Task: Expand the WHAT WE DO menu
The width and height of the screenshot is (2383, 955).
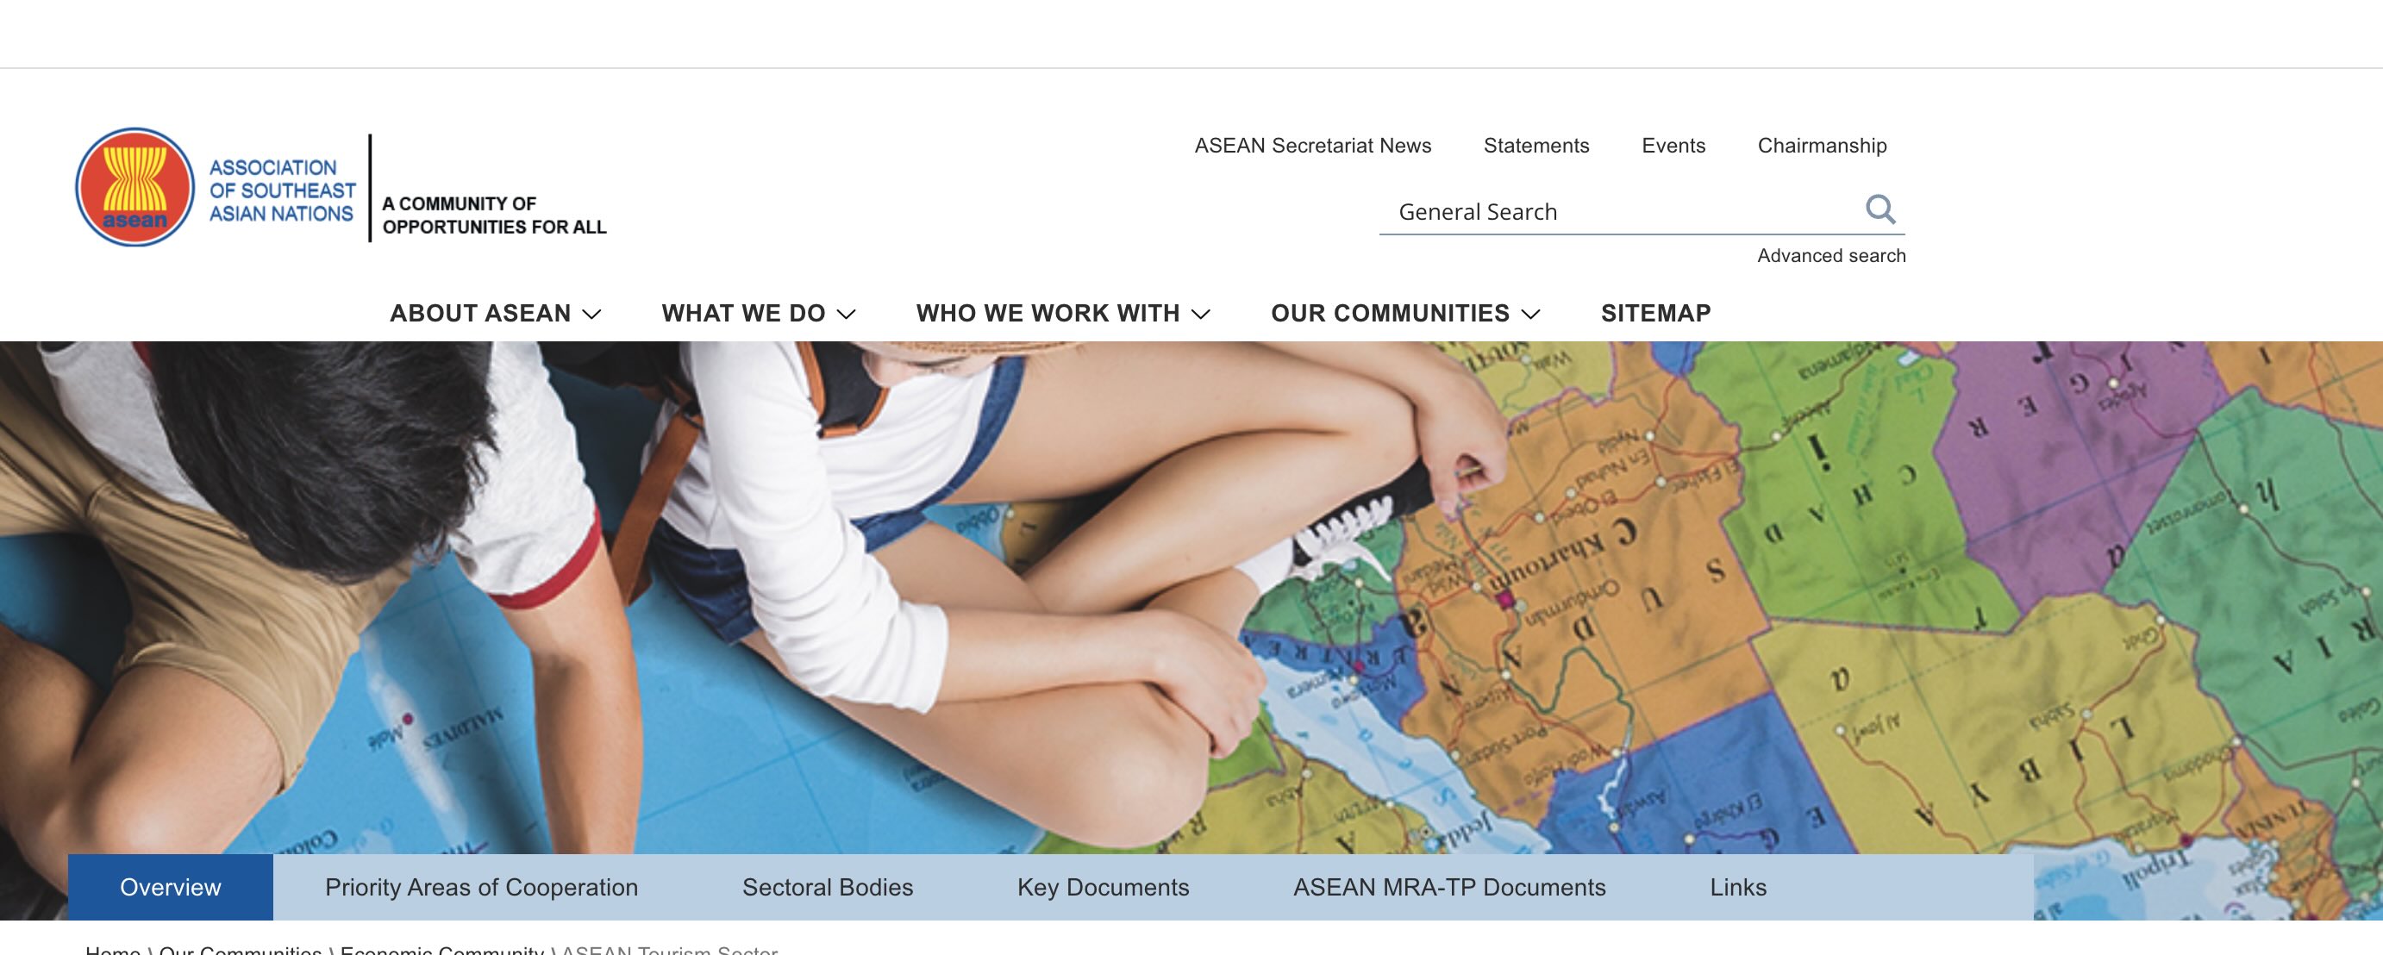Action: 759,314
